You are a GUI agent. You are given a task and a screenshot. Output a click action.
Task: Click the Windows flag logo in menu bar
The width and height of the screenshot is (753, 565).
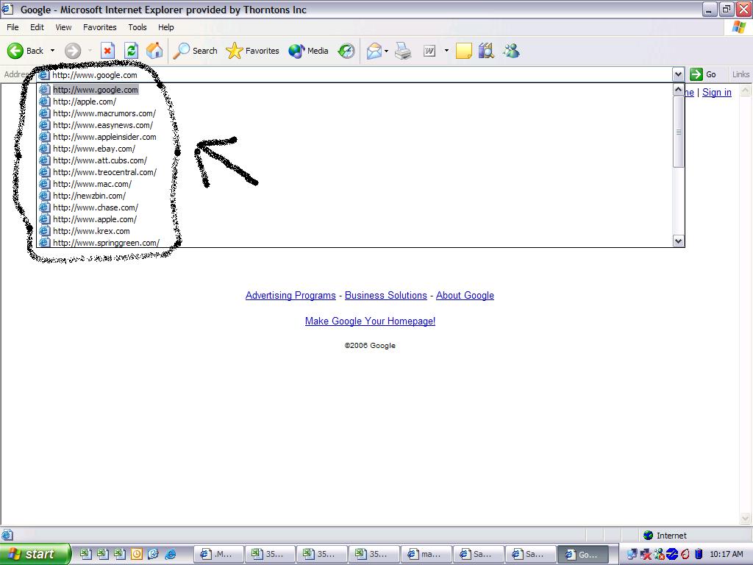click(739, 27)
